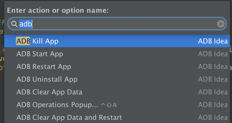Click the selected "adb" text in the search box
This screenshot has height=123, width=232.
pyautogui.click(x=25, y=24)
